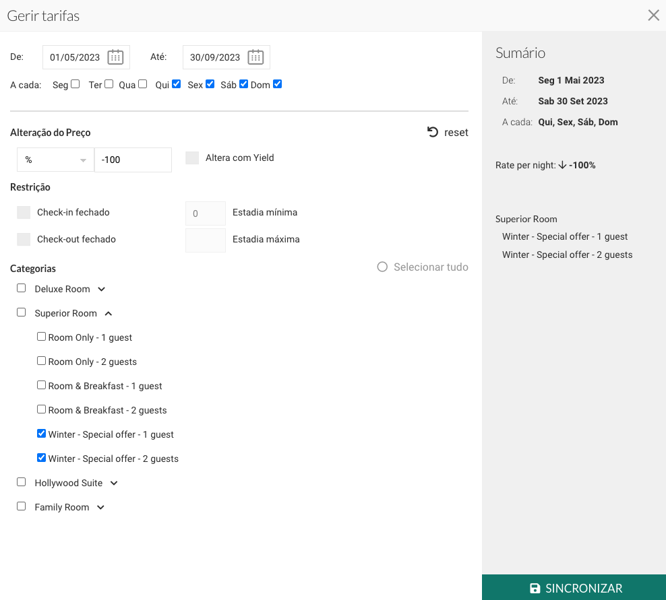This screenshot has height=600, width=666.
Task: Check Room Only - 1 guest rate
Action: tap(41, 337)
